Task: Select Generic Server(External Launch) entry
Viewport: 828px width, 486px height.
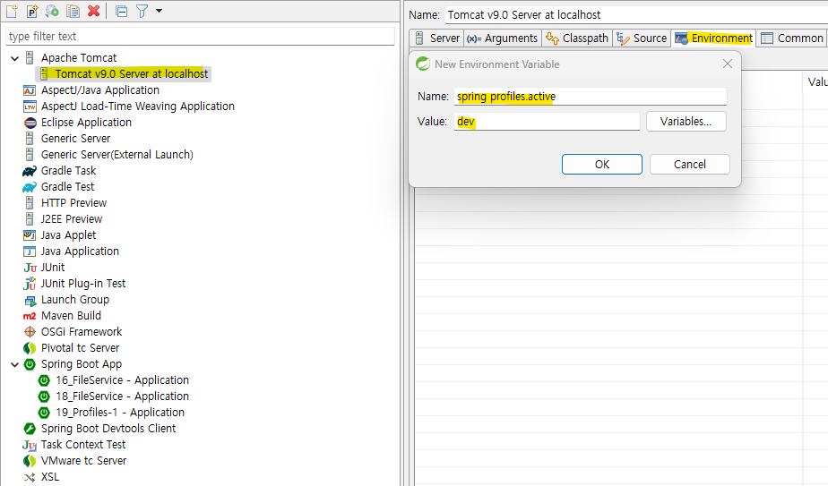Action: [117, 155]
